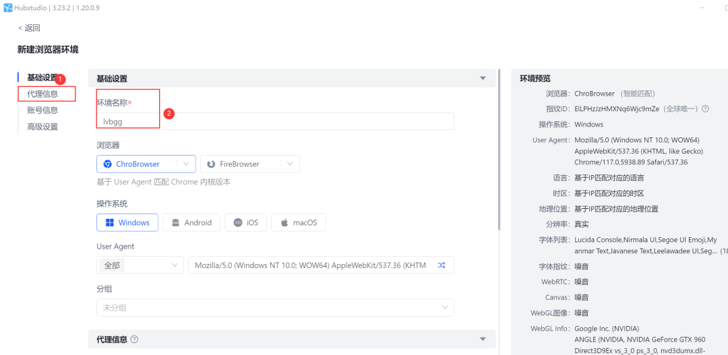Image resolution: width=728 pixels, height=355 pixels.
Task: Click the 基于 User Agent 匹配 Chrome 内核版本 hint
Action: pos(163,182)
